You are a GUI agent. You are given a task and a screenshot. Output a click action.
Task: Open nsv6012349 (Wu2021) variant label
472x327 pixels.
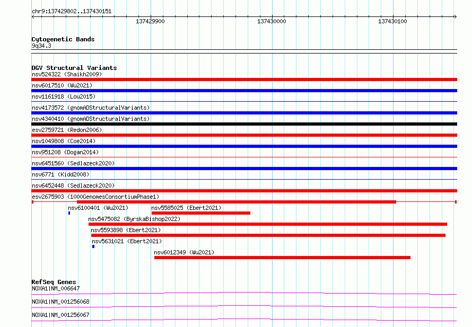click(184, 252)
